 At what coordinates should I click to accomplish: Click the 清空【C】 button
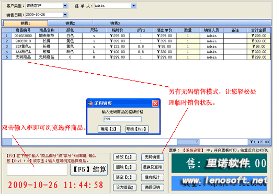(x=124, y=177)
